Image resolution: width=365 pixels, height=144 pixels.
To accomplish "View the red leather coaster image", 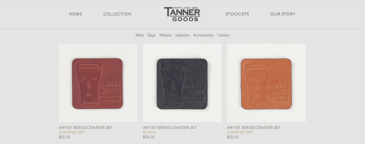I will pos(98,83).
